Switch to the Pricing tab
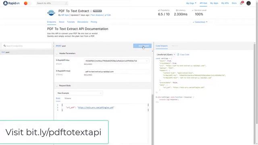 pyautogui.click(x=94, y=22)
